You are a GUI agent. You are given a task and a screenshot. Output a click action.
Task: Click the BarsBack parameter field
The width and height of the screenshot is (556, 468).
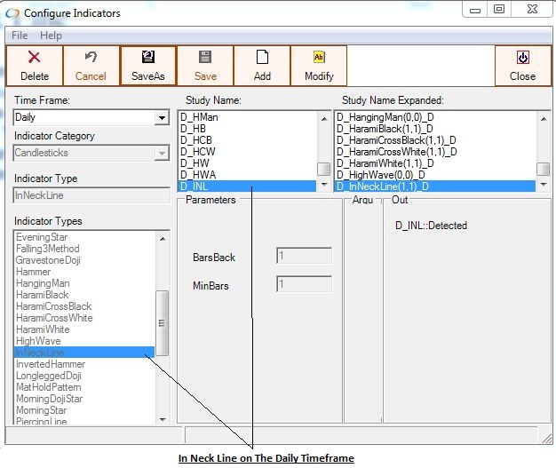(x=304, y=257)
